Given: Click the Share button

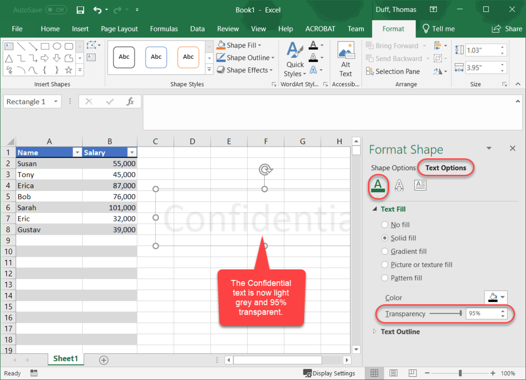Looking at the screenshot, I should tap(507, 29).
